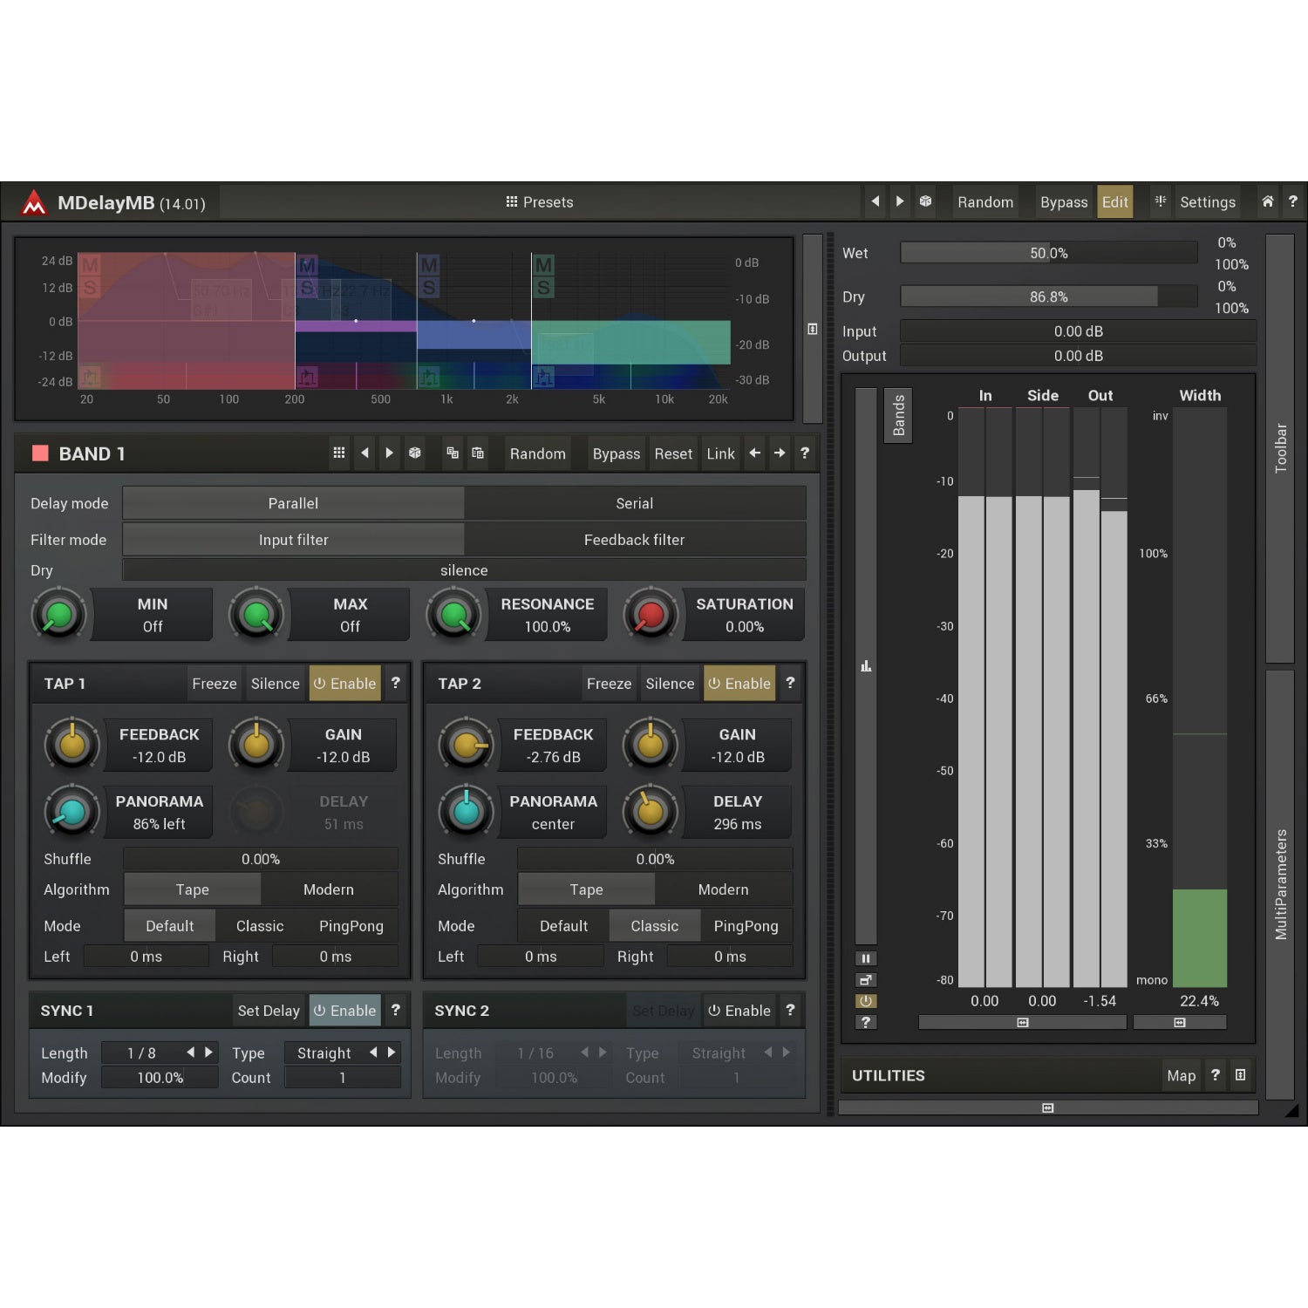The image size is (1308, 1308).
Task: Click the Band 1 Link button
Action: (x=720, y=453)
